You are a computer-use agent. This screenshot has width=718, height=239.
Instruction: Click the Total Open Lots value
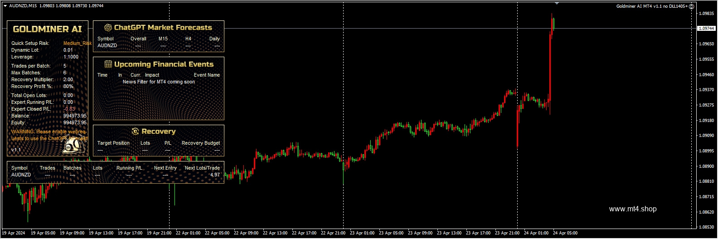click(x=68, y=96)
